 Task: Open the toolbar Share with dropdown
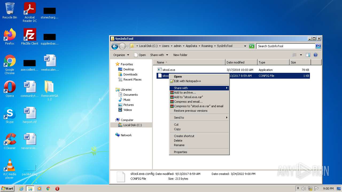159,55
